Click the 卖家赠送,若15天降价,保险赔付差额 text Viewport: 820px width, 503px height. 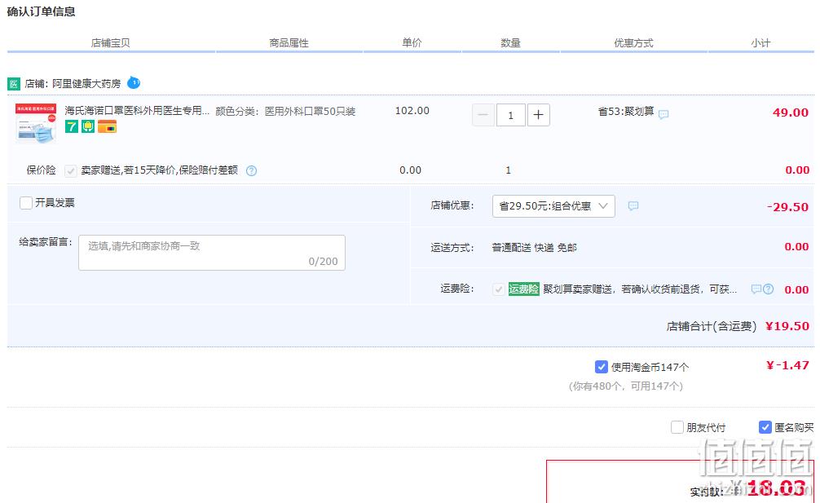click(160, 170)
